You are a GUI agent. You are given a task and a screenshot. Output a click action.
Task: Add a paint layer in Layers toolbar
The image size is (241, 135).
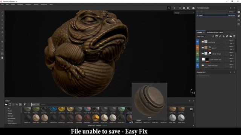click(x=220, y=36)
